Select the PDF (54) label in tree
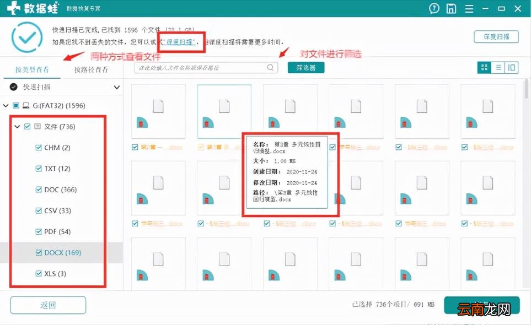This screenshot has height=325, width=531. tap(57, 231)
